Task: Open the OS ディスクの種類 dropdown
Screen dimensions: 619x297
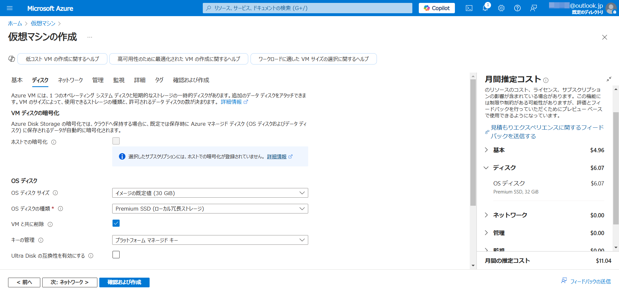Action: click(210, 209)
